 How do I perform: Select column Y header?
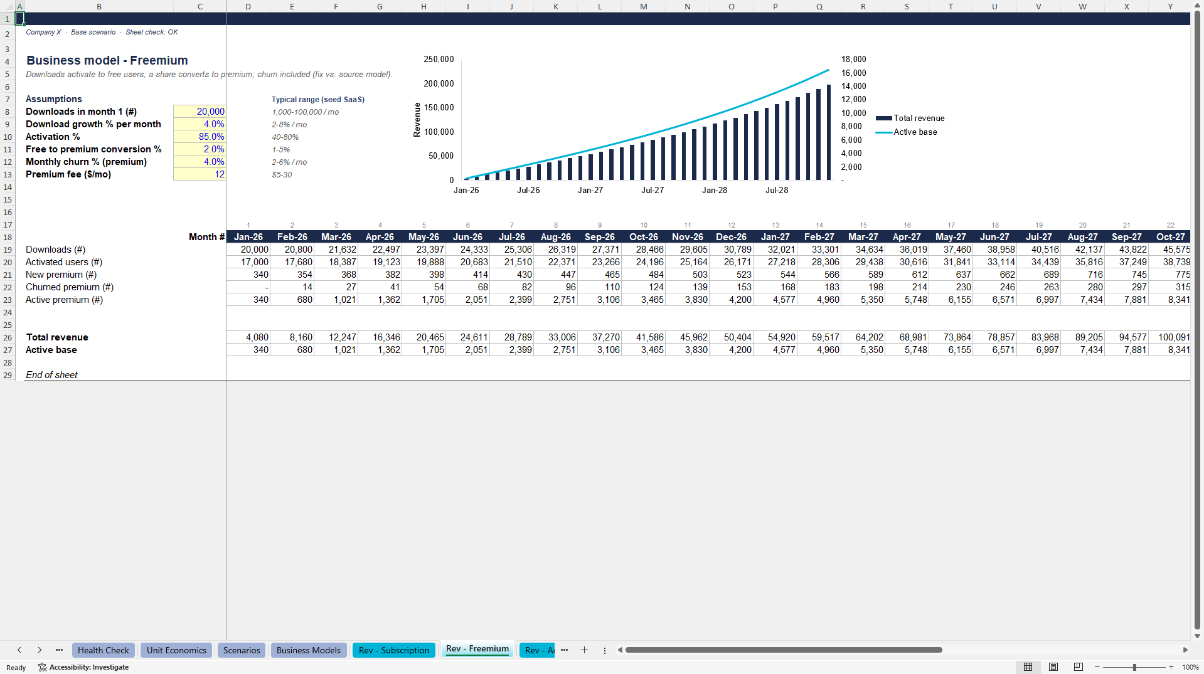pos(1169,6)
